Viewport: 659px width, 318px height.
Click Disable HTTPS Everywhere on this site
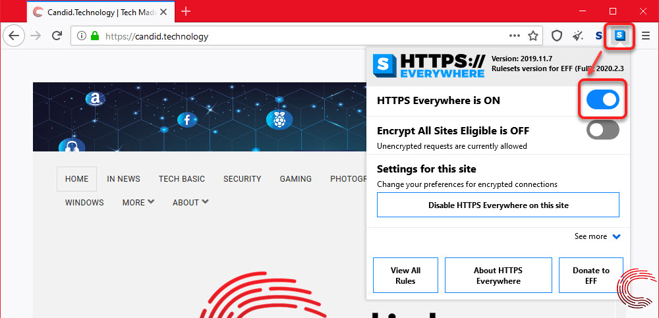[x=498, y=205]
